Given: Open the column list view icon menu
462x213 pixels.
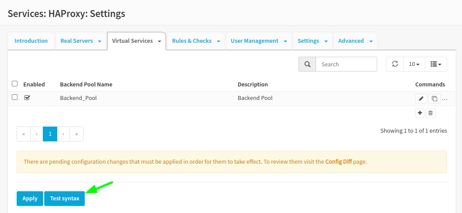Looking at the screenshot, I should coord(436,64).
